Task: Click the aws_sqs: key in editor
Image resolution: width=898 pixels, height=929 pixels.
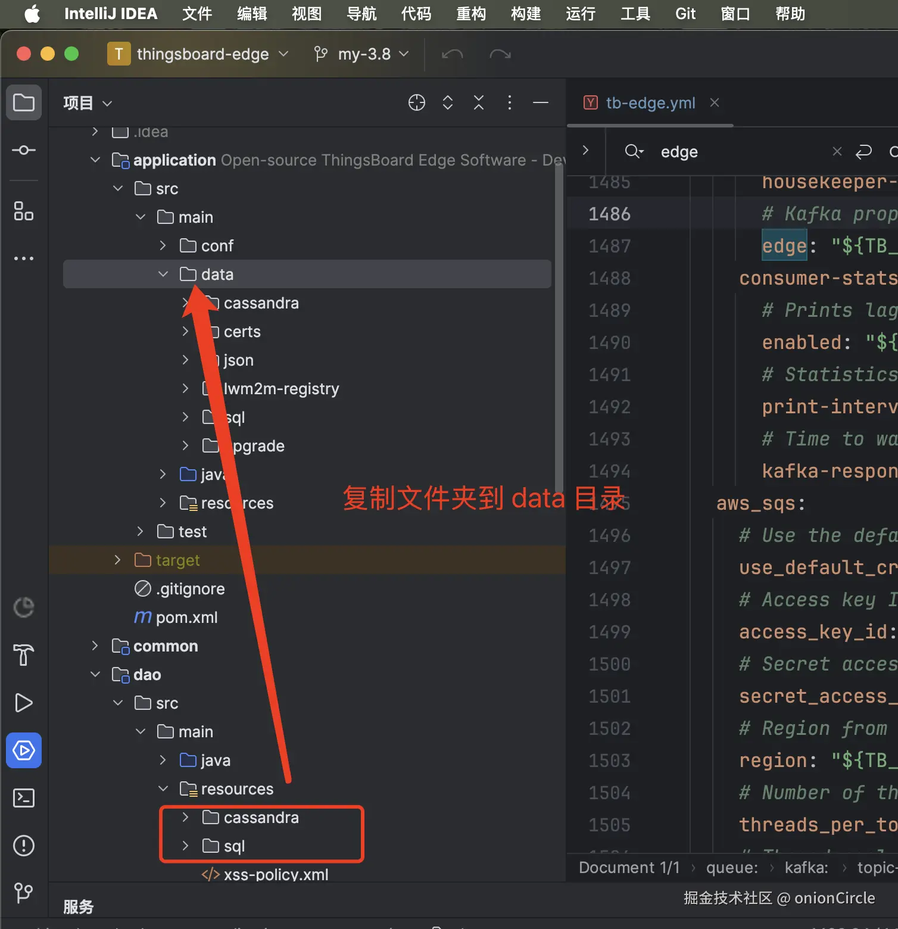Action: coord(760,504)
